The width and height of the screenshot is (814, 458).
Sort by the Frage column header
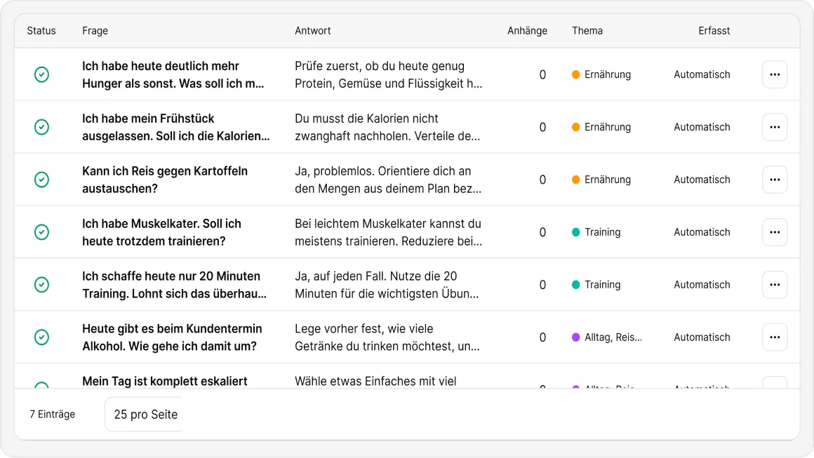(x=95, y=31)
